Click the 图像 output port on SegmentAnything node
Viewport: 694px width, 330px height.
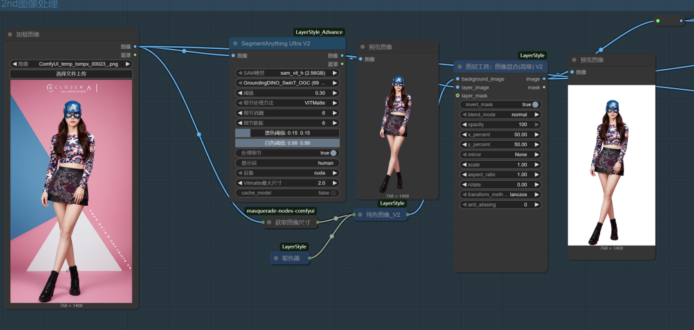tap(342, 56)
